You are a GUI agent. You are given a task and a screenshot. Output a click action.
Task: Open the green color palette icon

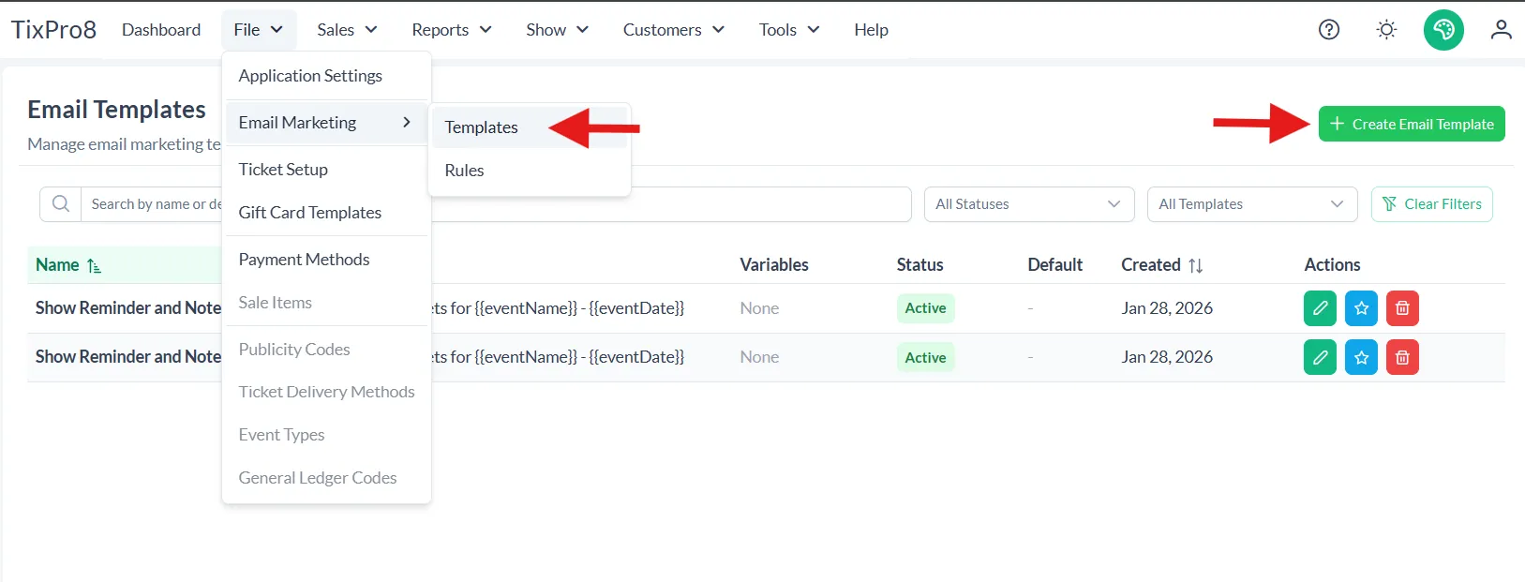(x=1443, y=30)
